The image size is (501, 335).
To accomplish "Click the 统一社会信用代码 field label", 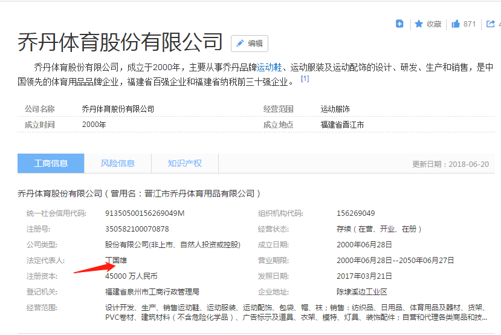I will [57, 213].
